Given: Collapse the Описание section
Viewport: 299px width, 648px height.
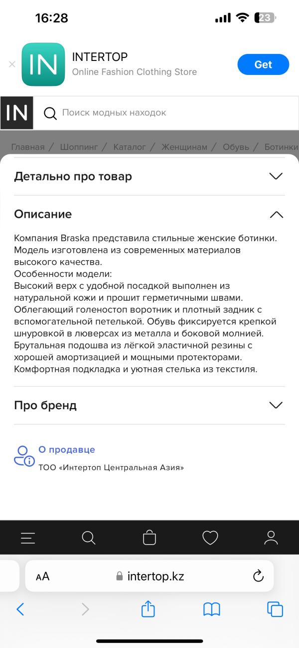Looking at the screenshot, I should (x=276, y=214).
